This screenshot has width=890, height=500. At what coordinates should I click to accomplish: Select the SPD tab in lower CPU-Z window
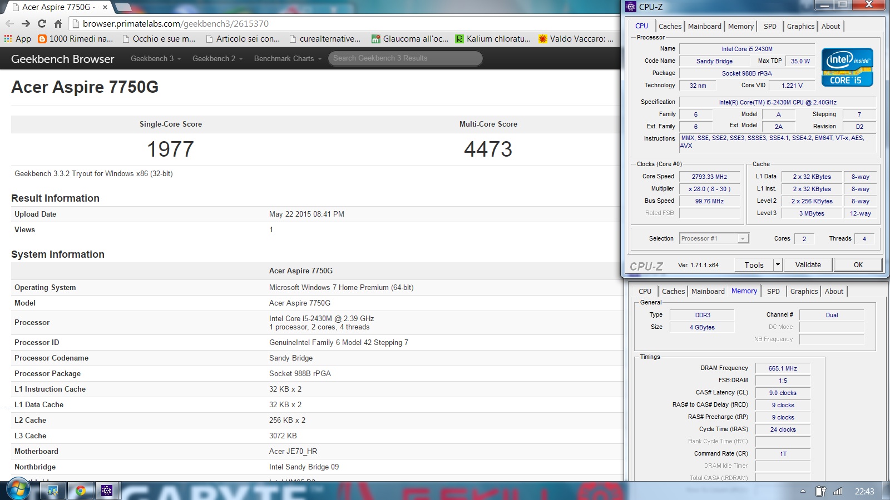tap(773, 291)
